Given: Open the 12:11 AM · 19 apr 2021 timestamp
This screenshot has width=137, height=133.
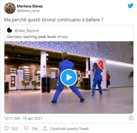Looking at the screenshot, I should [x=23, y=118].
